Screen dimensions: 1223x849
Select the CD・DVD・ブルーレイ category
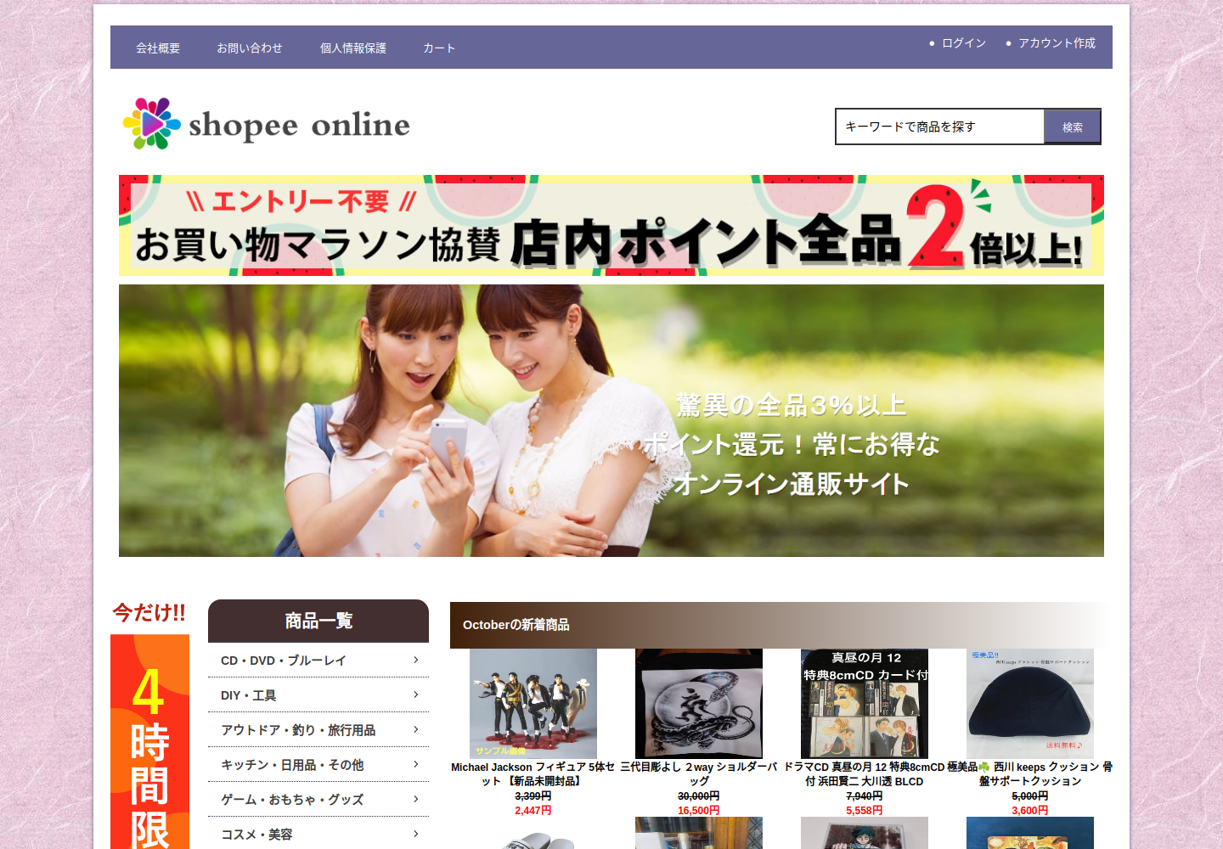(x=318, y=661)
